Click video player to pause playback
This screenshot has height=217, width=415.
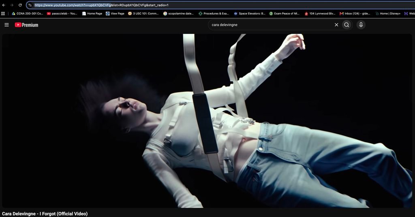click(207, 121)
